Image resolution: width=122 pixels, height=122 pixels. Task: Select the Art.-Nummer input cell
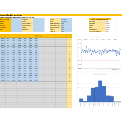[39, 19]
